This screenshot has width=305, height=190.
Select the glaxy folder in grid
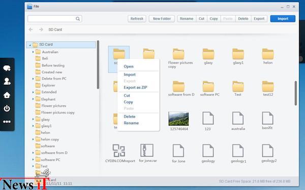[208, 54]
